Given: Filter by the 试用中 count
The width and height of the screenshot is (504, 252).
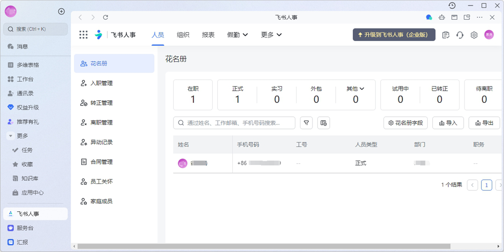Looking at the screenshot, I should pos(400,95).
